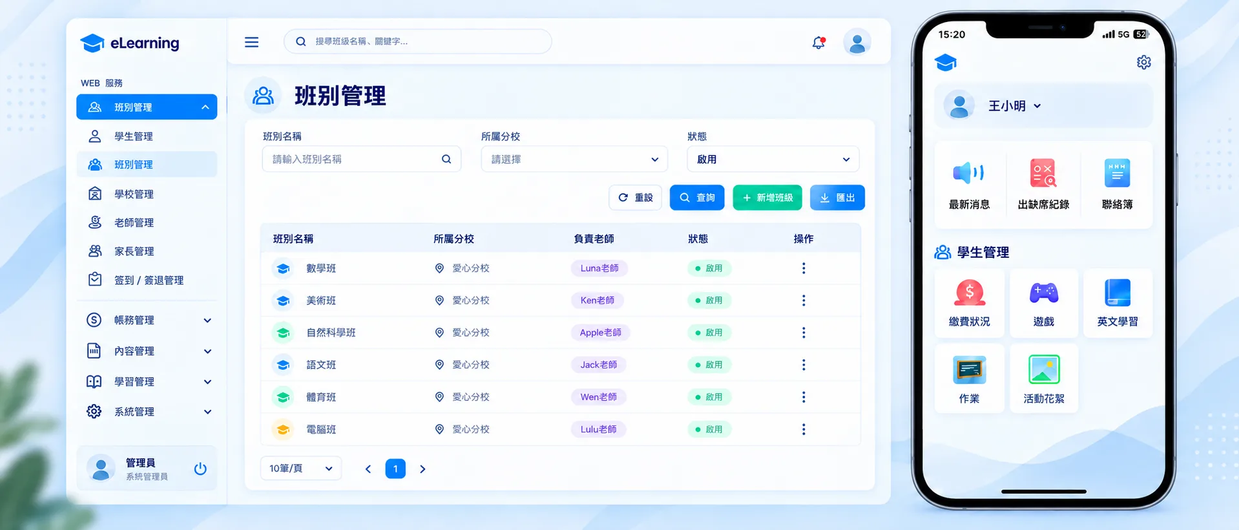Expand the 帳務管理 sidebar section

[x=147, y=320]
